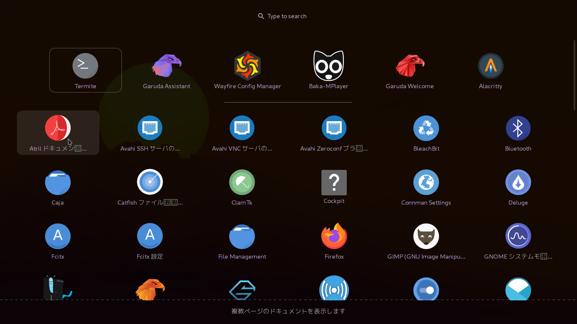The width and height of the screenshot is (577, 324).
Task: Open the Garuda Welcome app
Action: click(410, 70)
